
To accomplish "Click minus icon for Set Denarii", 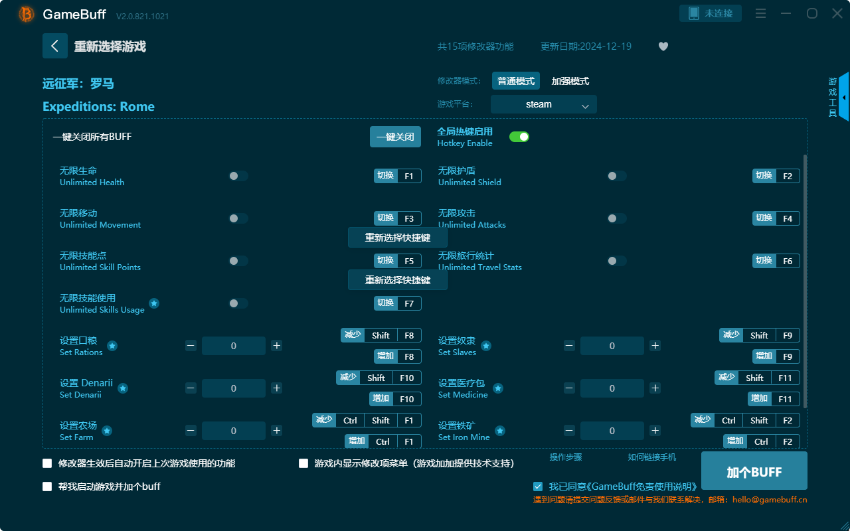I will tap(191, 388).
